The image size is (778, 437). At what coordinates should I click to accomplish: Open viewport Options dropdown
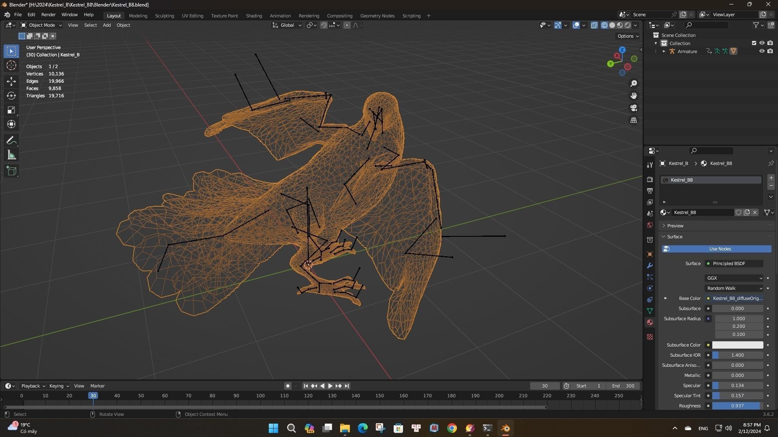(x=628, y=36)
